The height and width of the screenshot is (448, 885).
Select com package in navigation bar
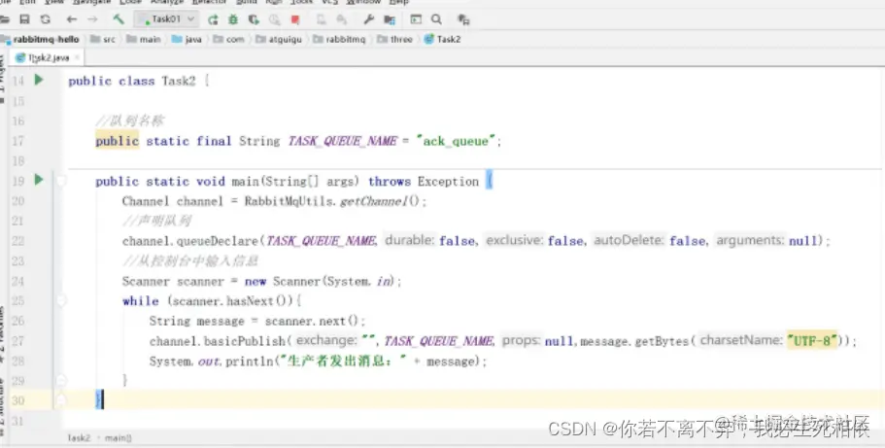[x=228, y=40]
